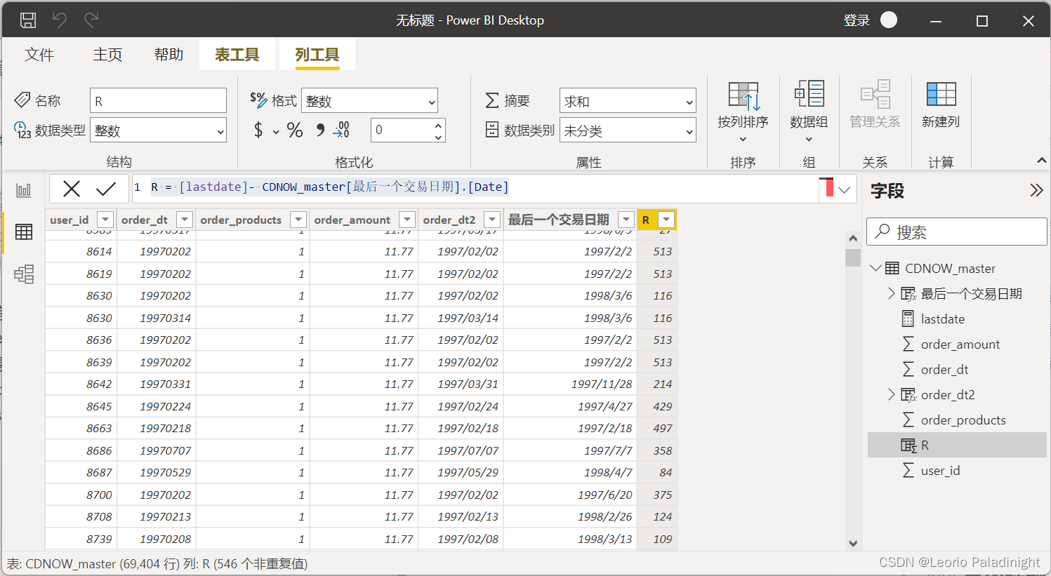Open the Model view icon in sidebar

coord(24,274)
